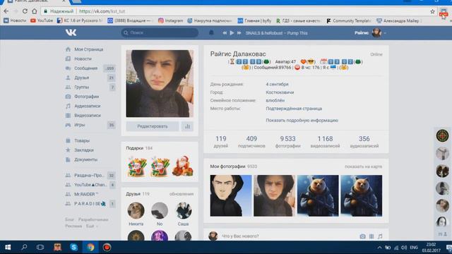Bookmark page with star icon
Viewport: 452px width, 254px height.
click(432, 11)
